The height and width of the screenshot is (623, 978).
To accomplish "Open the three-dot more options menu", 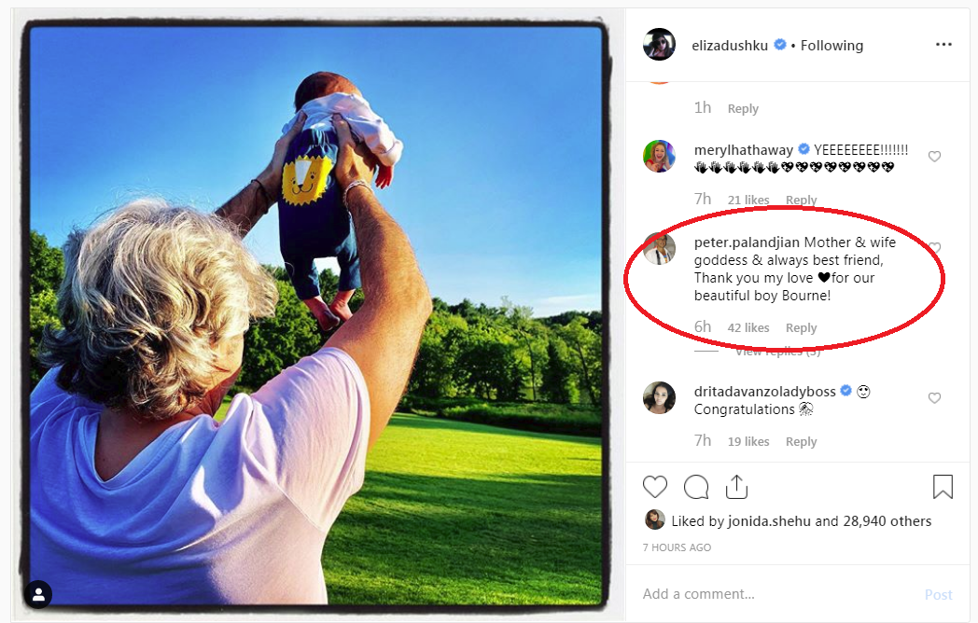I will coord(943,45).
